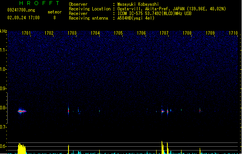Click the Receiver label

click(x=78, y=13)
